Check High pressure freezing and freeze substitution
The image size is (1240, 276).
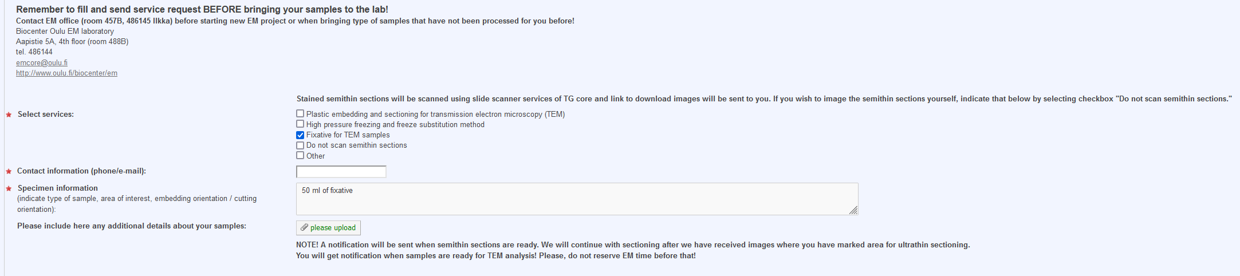pyautogui.click(x=300, y=124)
